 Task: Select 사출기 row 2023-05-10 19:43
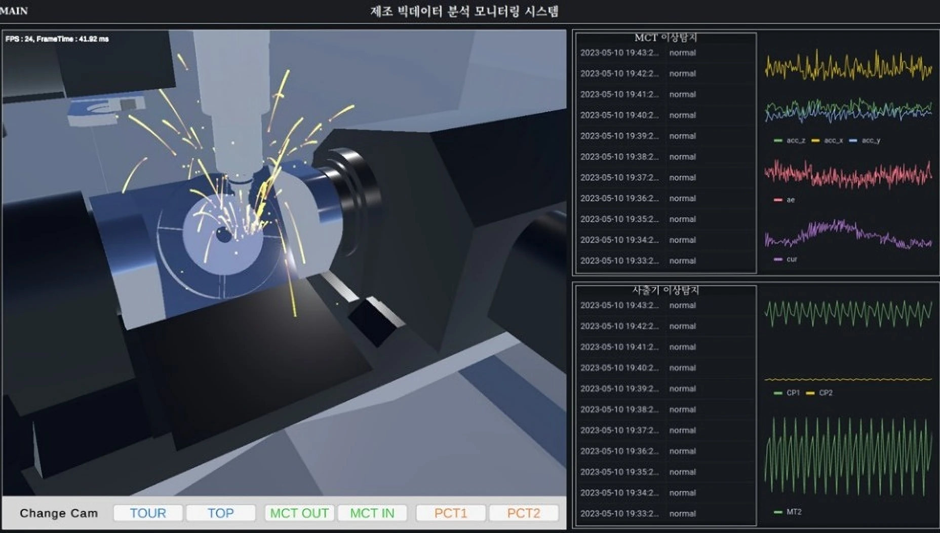coord(665,305)
